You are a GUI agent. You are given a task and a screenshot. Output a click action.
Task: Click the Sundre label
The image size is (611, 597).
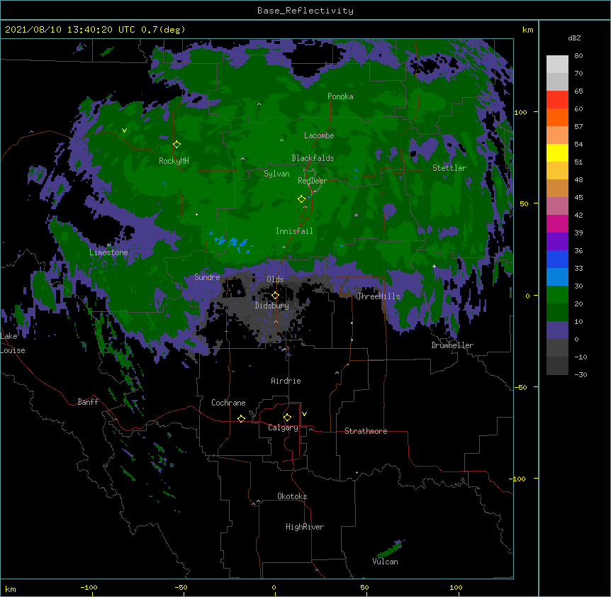point(207,277)
